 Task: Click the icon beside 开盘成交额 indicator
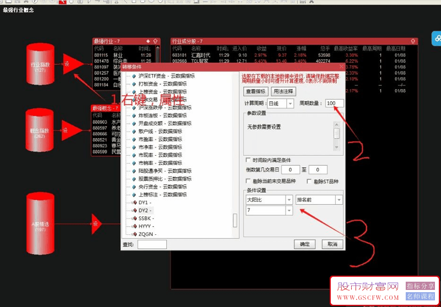[x=134, y=123]
